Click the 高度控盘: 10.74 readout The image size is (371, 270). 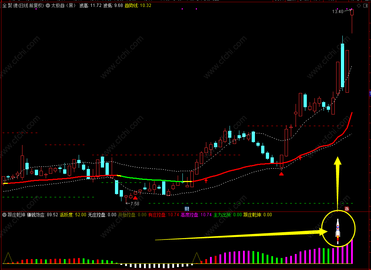(x=196, y=215)
